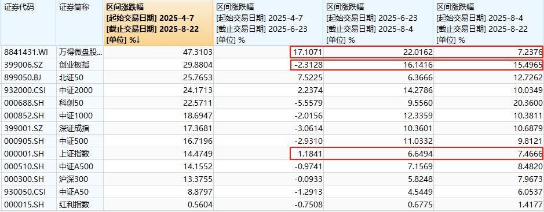This screenshot has width=544, height=212.
Task: Select column header with dates 2025-8-4 to 2025-8-22
Action: [488, 23]
